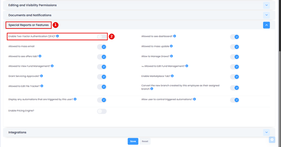The width and height of the screenshot is (281, 147).
Task: Show info for Grant Servicing Approvals
Action: pyautogui.click(x=41, y=76)
